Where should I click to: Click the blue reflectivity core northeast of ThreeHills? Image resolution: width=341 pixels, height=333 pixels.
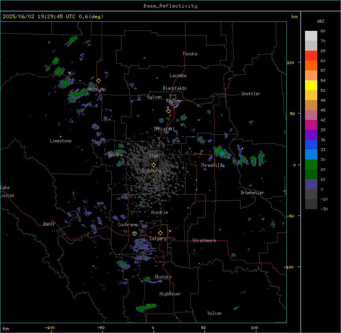222,154
